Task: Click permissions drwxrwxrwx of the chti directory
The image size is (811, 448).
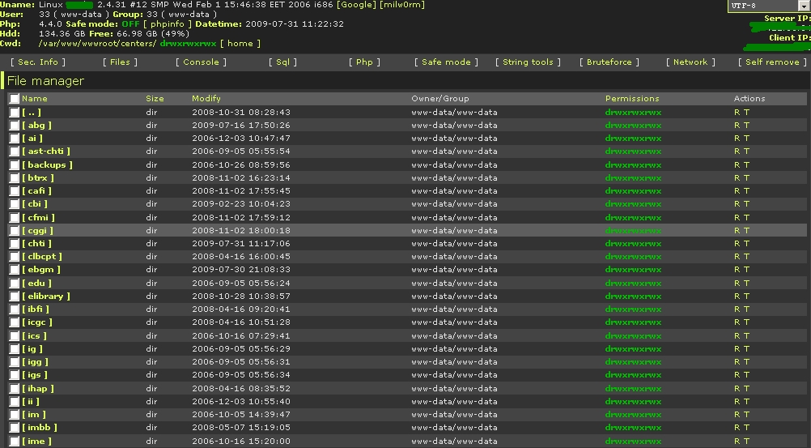Action: click(x=633, y=244)
